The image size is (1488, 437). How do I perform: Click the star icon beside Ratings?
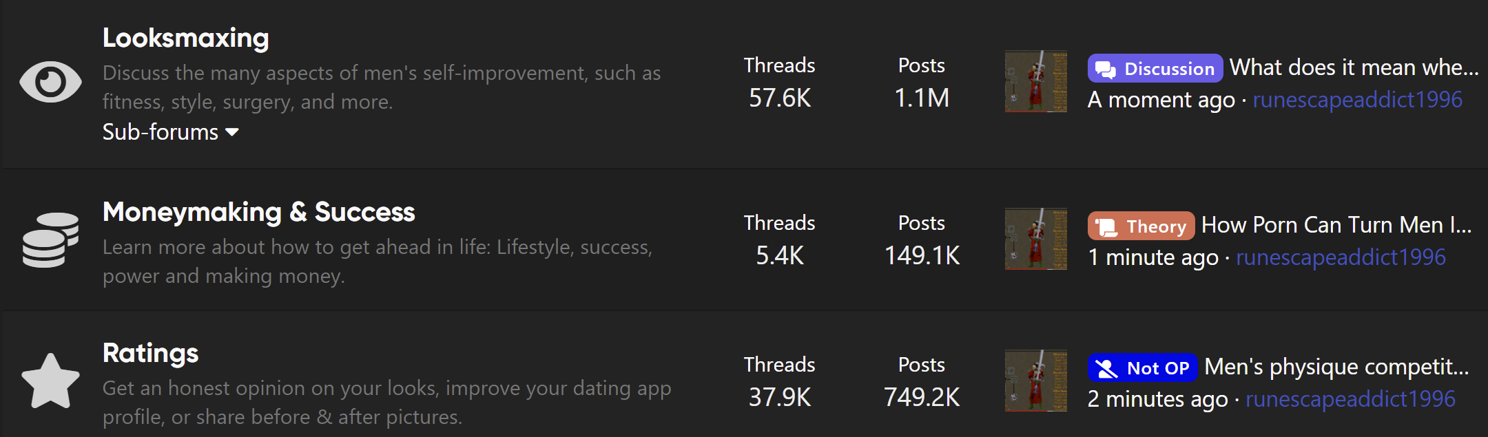tap(50, 381)
